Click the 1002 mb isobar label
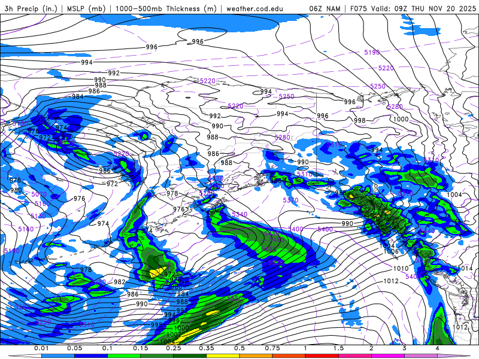Screen dimensions: 479x359 [x=174, y=334]
